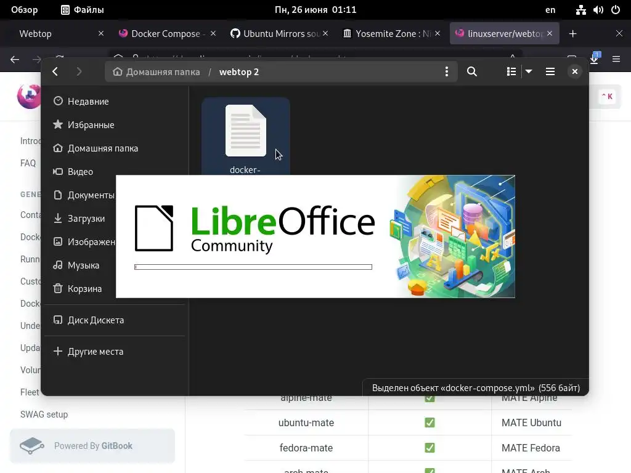Screen dimensions: 631x473
Task: Click the Favorites star icon
Action: pyautogui.click(x=58, y=124)
